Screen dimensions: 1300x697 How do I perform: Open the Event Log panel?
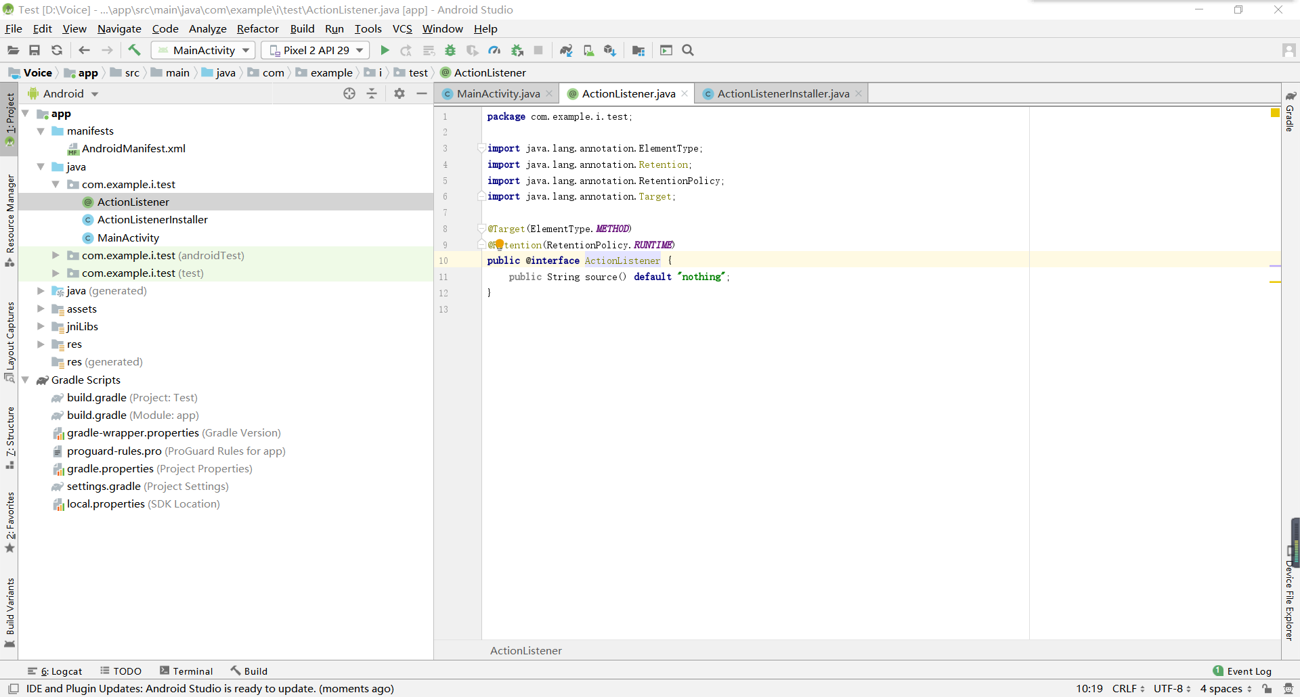[1242, 671]
